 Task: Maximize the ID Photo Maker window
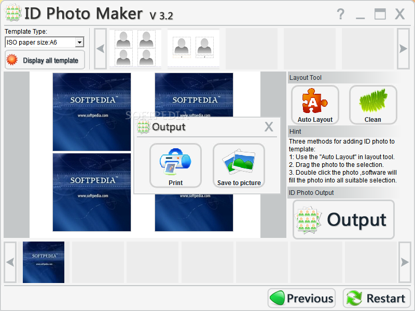click(380, 14)
